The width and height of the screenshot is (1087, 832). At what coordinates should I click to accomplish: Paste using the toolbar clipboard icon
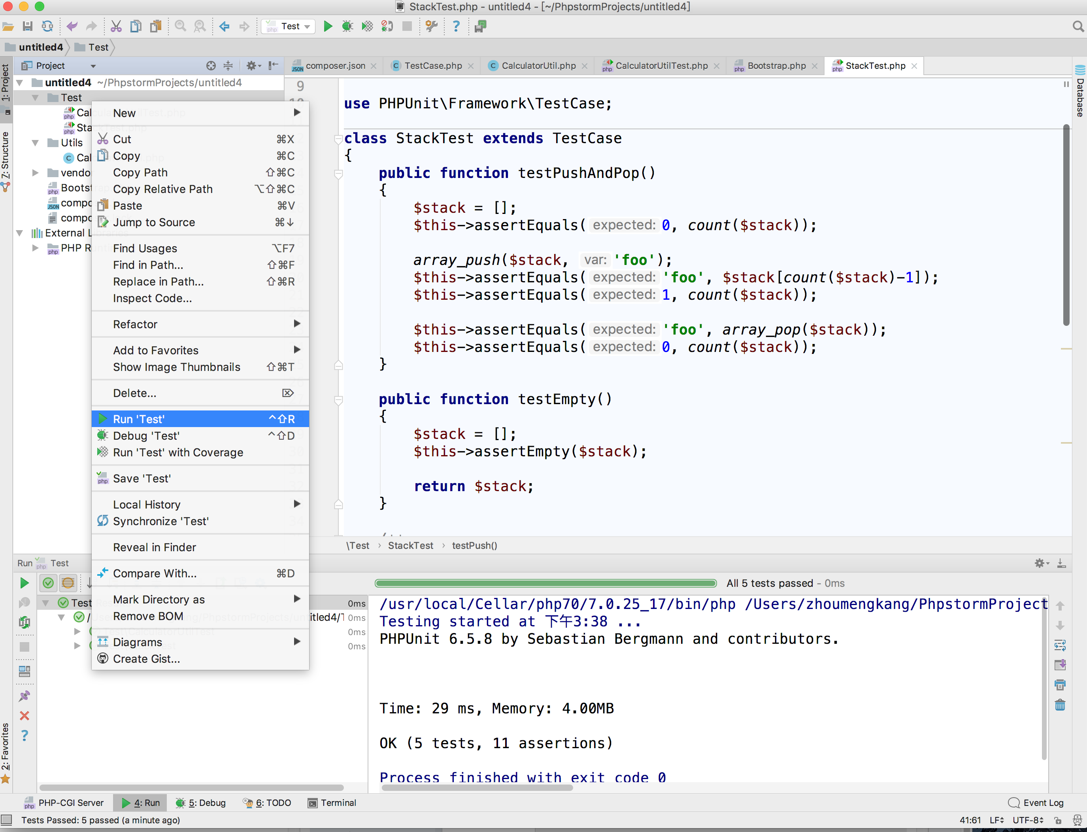coord(156,26)
